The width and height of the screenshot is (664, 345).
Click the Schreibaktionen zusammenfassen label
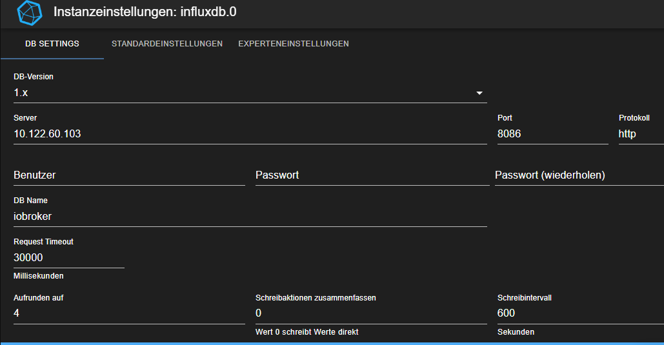pyautogui.click(x=316, y=297)
